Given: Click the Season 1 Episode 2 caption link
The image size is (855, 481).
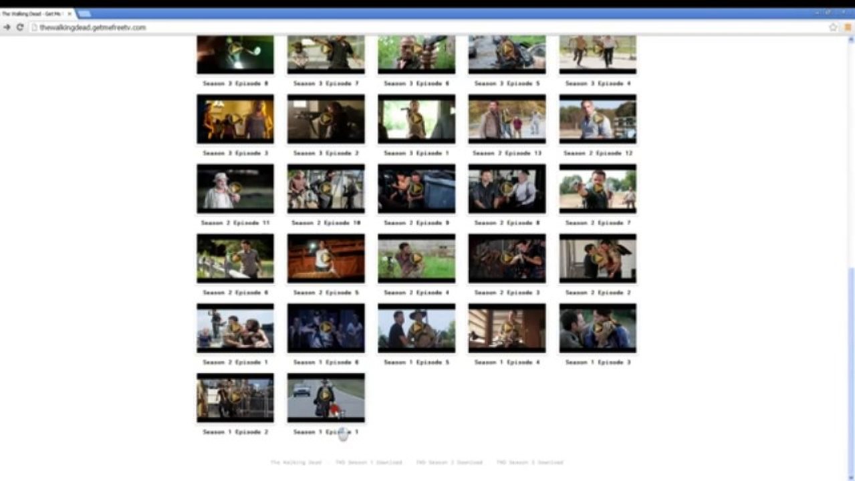Looking at the screenshot, I should click(235, 432).
